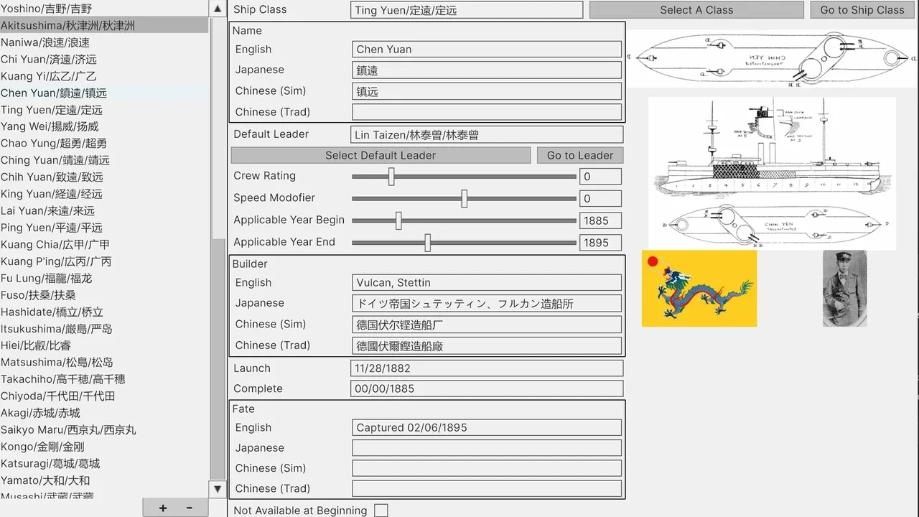919x517 pixels.
Task: Select Ching Yuan in the ship list
Action: coord(104,160)
